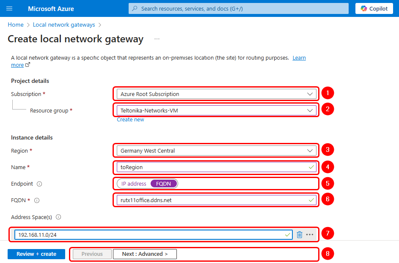Image resolution: width=399 pixels, height=263 pixels.
Task: Click Review + create button
Action: [x=36, y=254]
